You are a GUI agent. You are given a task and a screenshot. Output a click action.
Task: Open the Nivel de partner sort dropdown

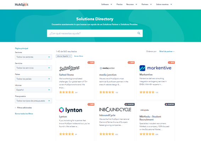coord(167,51)
